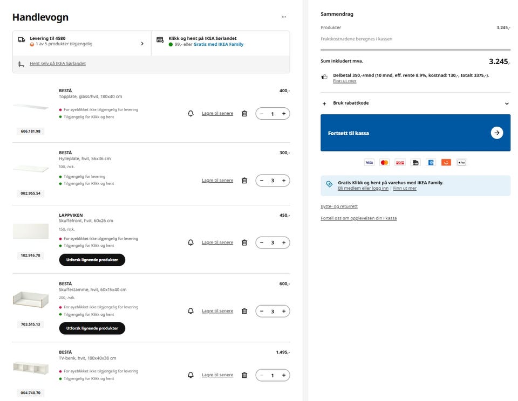
Task: Click the Hylleplate, hvit, 56x36 cm title
Action: point(85,158)
